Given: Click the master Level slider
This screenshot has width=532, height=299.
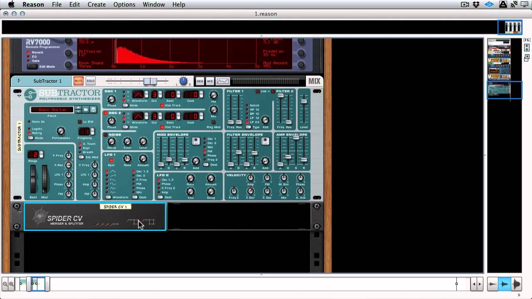Looking at the screenshot, I should [304, 101].
